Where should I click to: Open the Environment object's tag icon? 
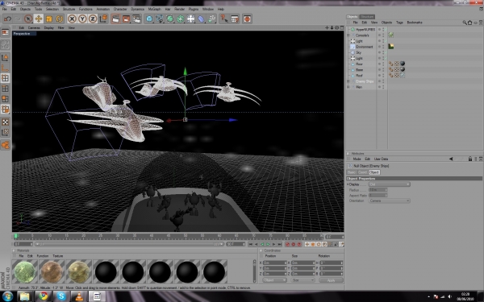[x=391, y=47]
